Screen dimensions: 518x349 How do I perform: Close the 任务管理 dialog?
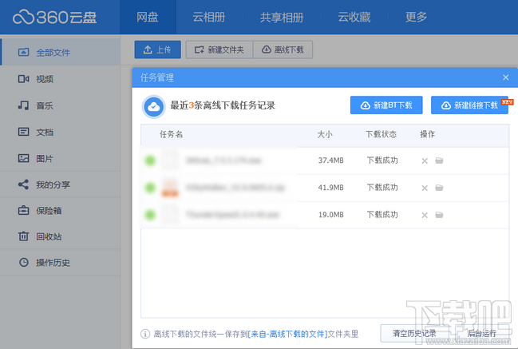point(505,77)
